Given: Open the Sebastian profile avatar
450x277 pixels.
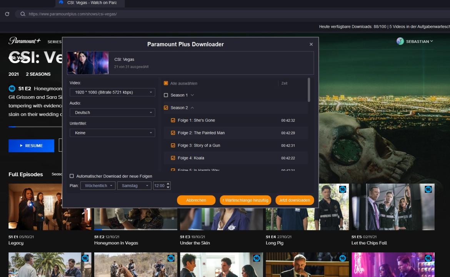Looking at the screenshot, I should click(x=400, y=41).
